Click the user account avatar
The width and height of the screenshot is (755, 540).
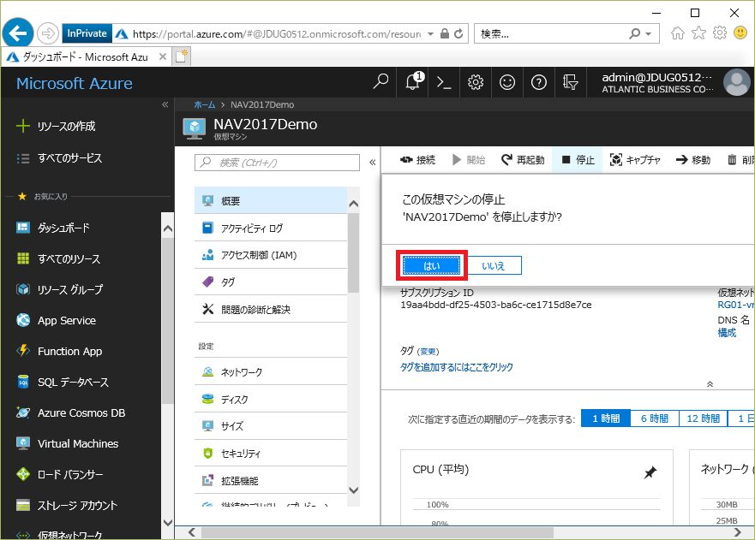point(737,82)
